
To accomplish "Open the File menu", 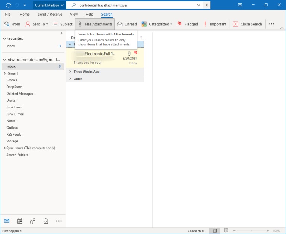I will tap(8, 14).
